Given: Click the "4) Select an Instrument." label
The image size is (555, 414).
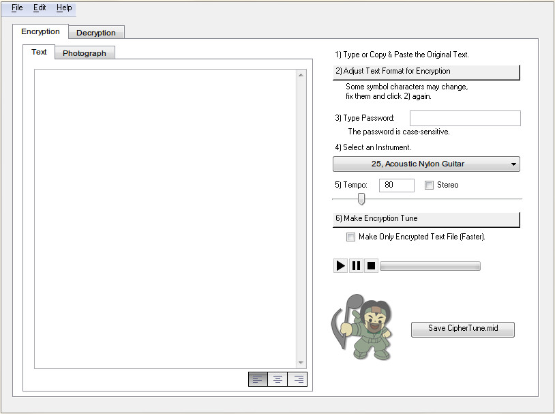Looking at the screenshot, I should 373,147.
